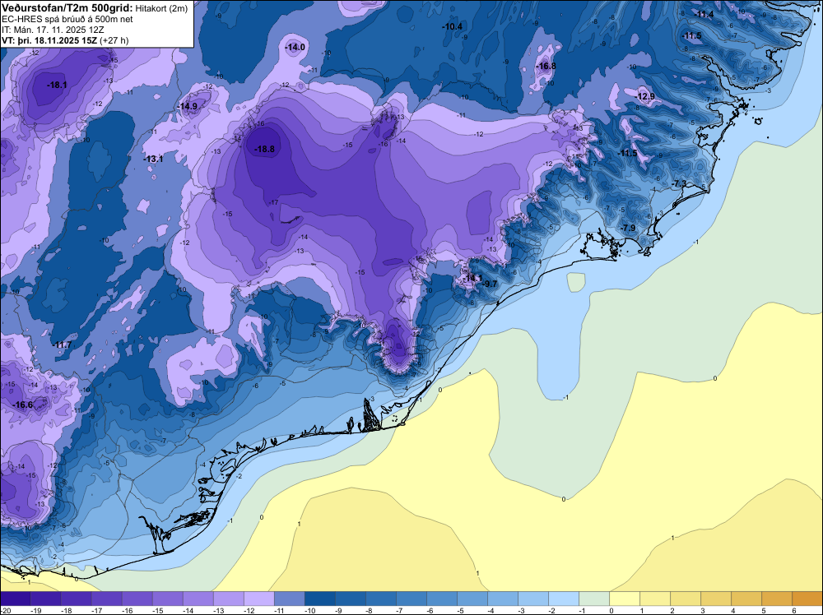Image resolution: width=823 pixels, height=615 pixels.
Task: Select the -11.7 temperature value
Action: [63, 344]
